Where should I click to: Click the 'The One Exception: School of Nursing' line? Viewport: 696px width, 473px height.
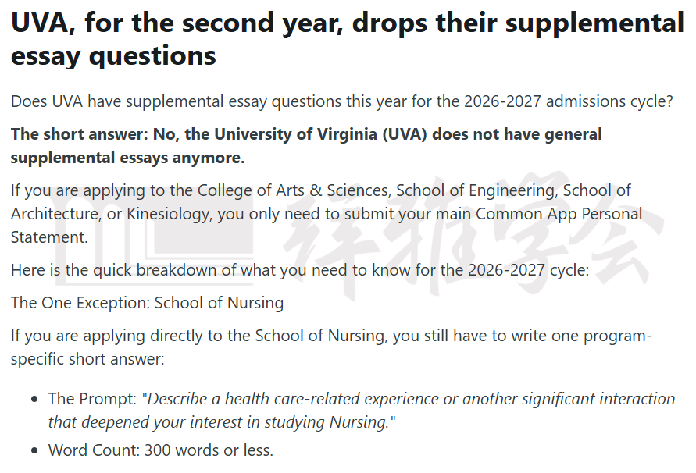(147, 303)
